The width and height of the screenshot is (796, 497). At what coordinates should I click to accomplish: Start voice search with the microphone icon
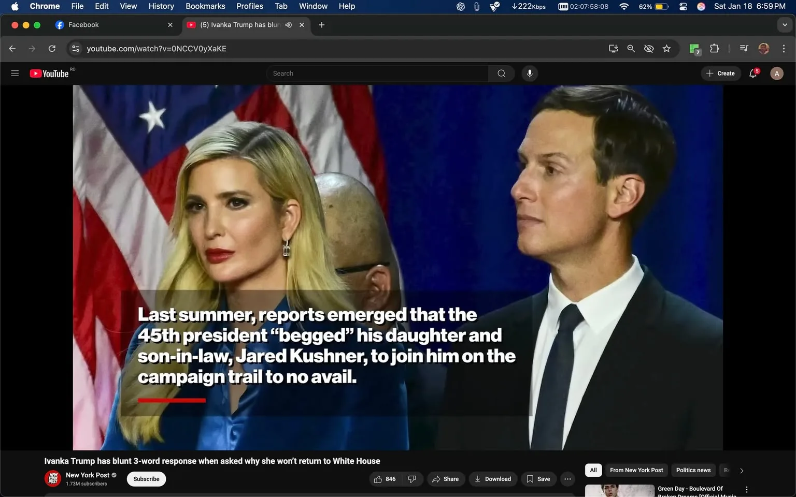pyautogui.click(x=529, y=73)
